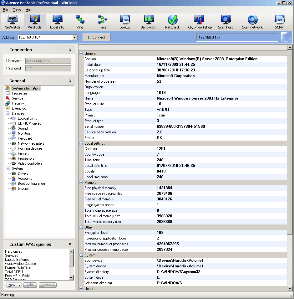Image resolution: width=294 pixels, height=299 pixels.
Task: Open the Address dropdown list
Action: (75, 37)
